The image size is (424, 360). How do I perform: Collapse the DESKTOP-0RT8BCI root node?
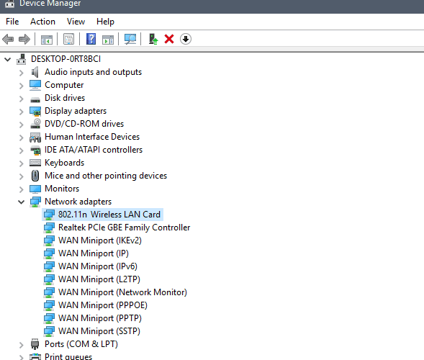[8, 59]
